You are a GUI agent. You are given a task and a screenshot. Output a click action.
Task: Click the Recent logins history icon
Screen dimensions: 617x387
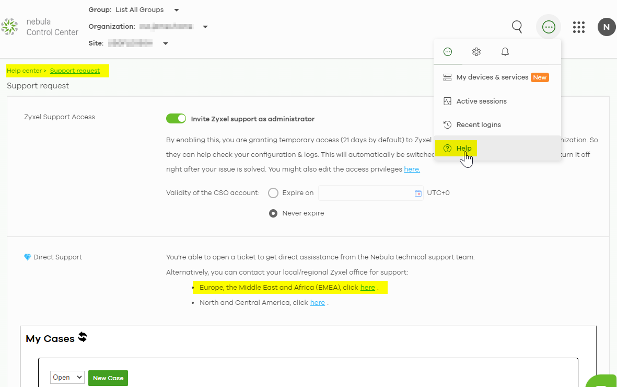(x=447, y=125)
